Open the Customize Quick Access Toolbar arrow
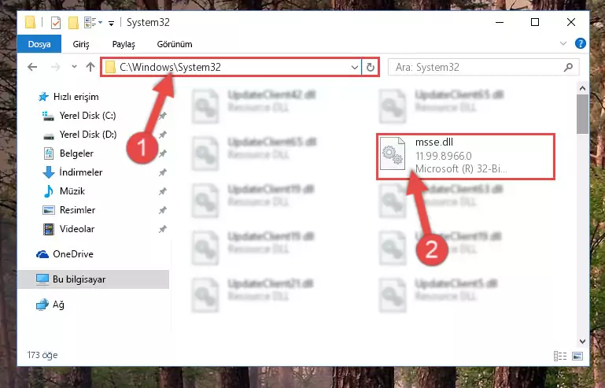 (x=111, y=24)
